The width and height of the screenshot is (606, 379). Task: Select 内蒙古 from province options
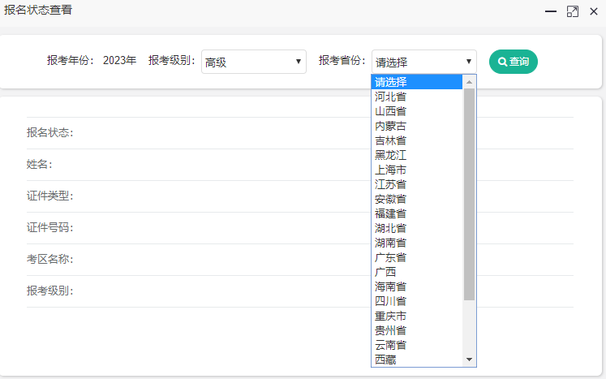click(416, 126)
